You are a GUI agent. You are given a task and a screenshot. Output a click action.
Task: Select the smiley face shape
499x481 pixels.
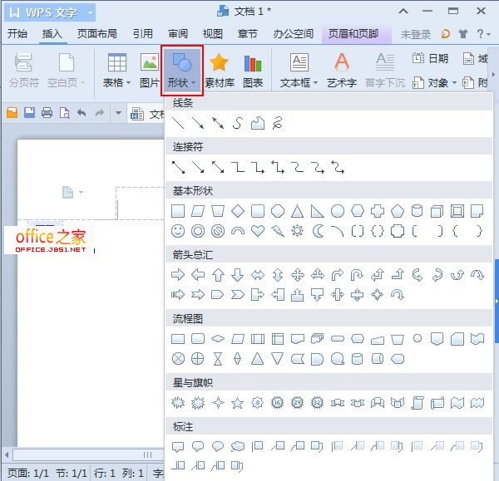pyautogui.click(x=178, y=231)
